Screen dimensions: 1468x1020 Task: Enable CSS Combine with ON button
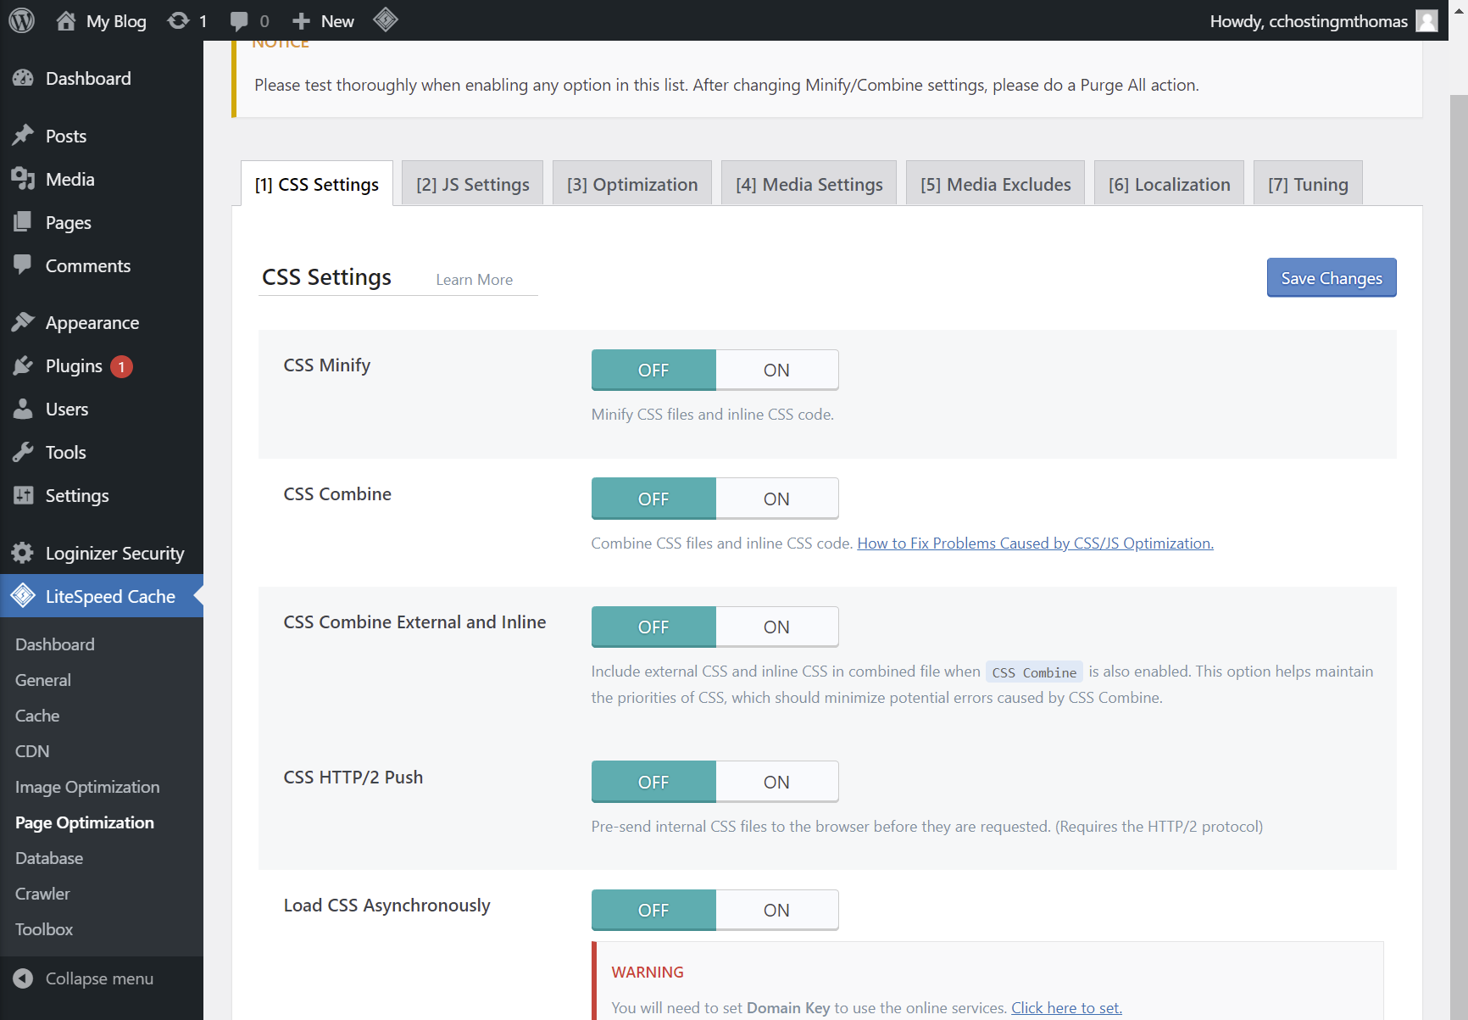pos(776,499)
